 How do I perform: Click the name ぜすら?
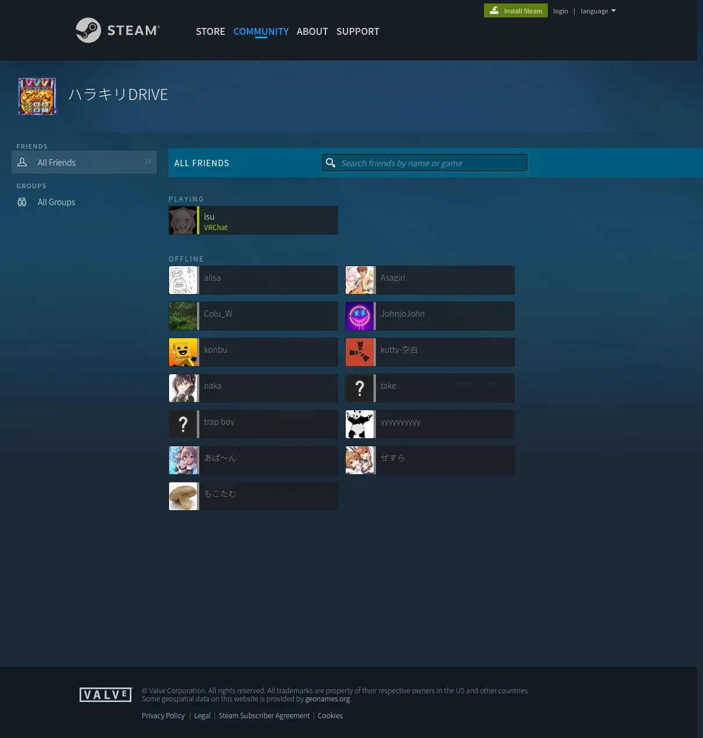(x=393, y=457)
